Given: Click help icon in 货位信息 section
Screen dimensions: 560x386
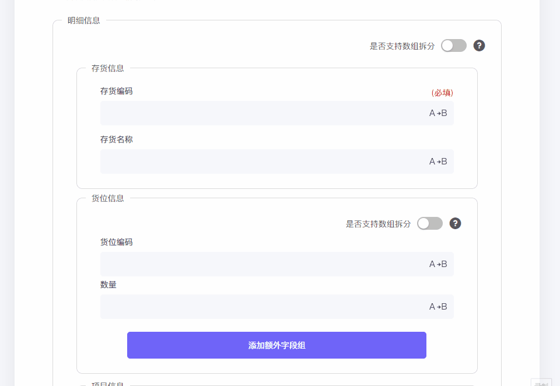Looking at the screenshot, I should coord(455,223).
